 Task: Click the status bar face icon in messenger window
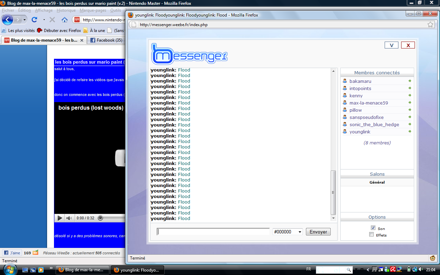coord(432,258)
